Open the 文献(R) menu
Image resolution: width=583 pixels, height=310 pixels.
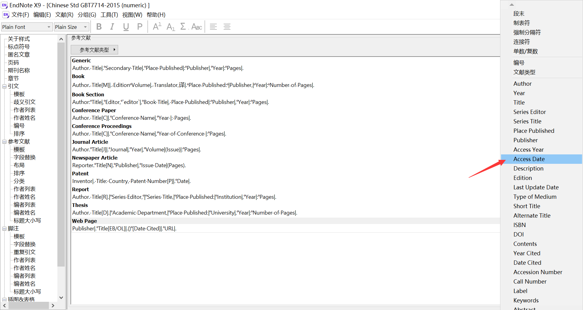click(x=64, y=15)
